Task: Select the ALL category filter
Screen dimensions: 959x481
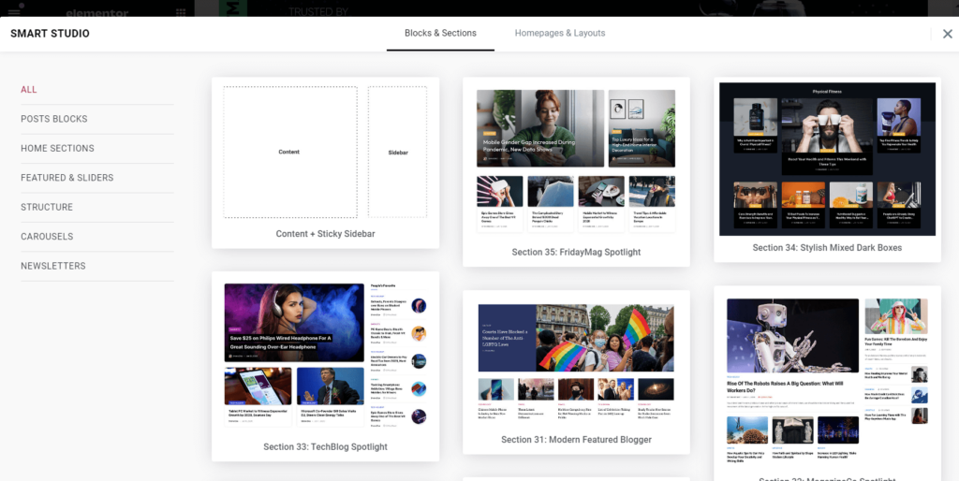Action: pyautogui.click(x=29, y=89)
